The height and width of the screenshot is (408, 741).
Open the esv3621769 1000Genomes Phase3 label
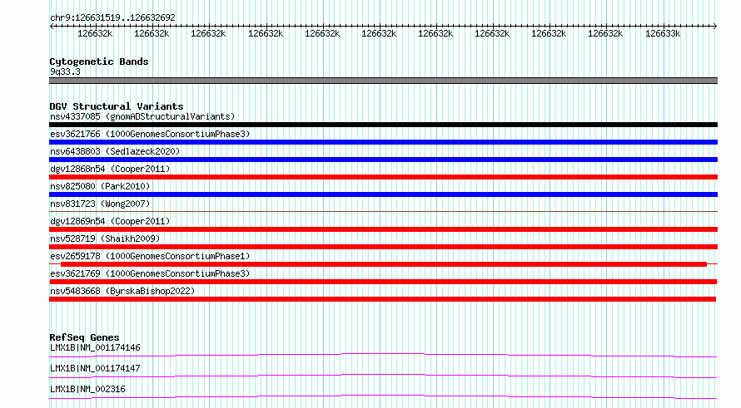point(150,273)
